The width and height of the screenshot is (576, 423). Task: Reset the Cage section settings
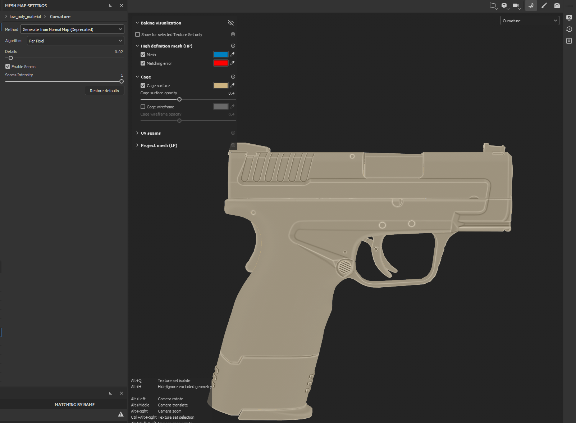pos(233,77)
